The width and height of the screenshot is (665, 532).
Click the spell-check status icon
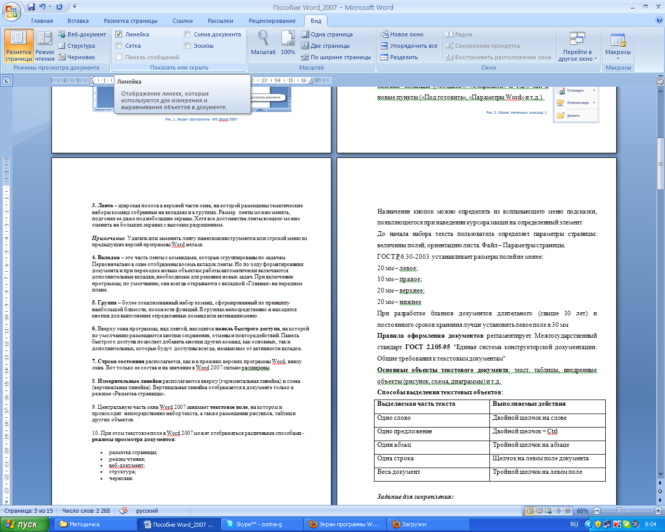coord(123,511)
